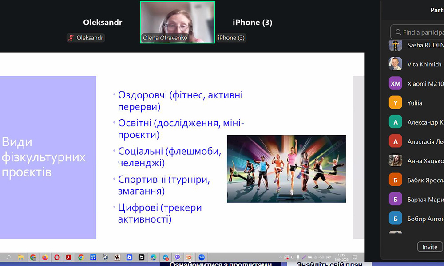Click the first Chrome profile taskbar icon
The width and height of the screenshot is (444, 266).
click(x=33, y=257)
